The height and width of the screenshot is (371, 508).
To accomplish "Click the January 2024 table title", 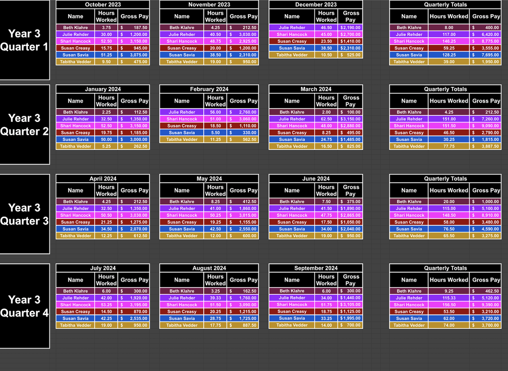I will [x=103, y=89].
